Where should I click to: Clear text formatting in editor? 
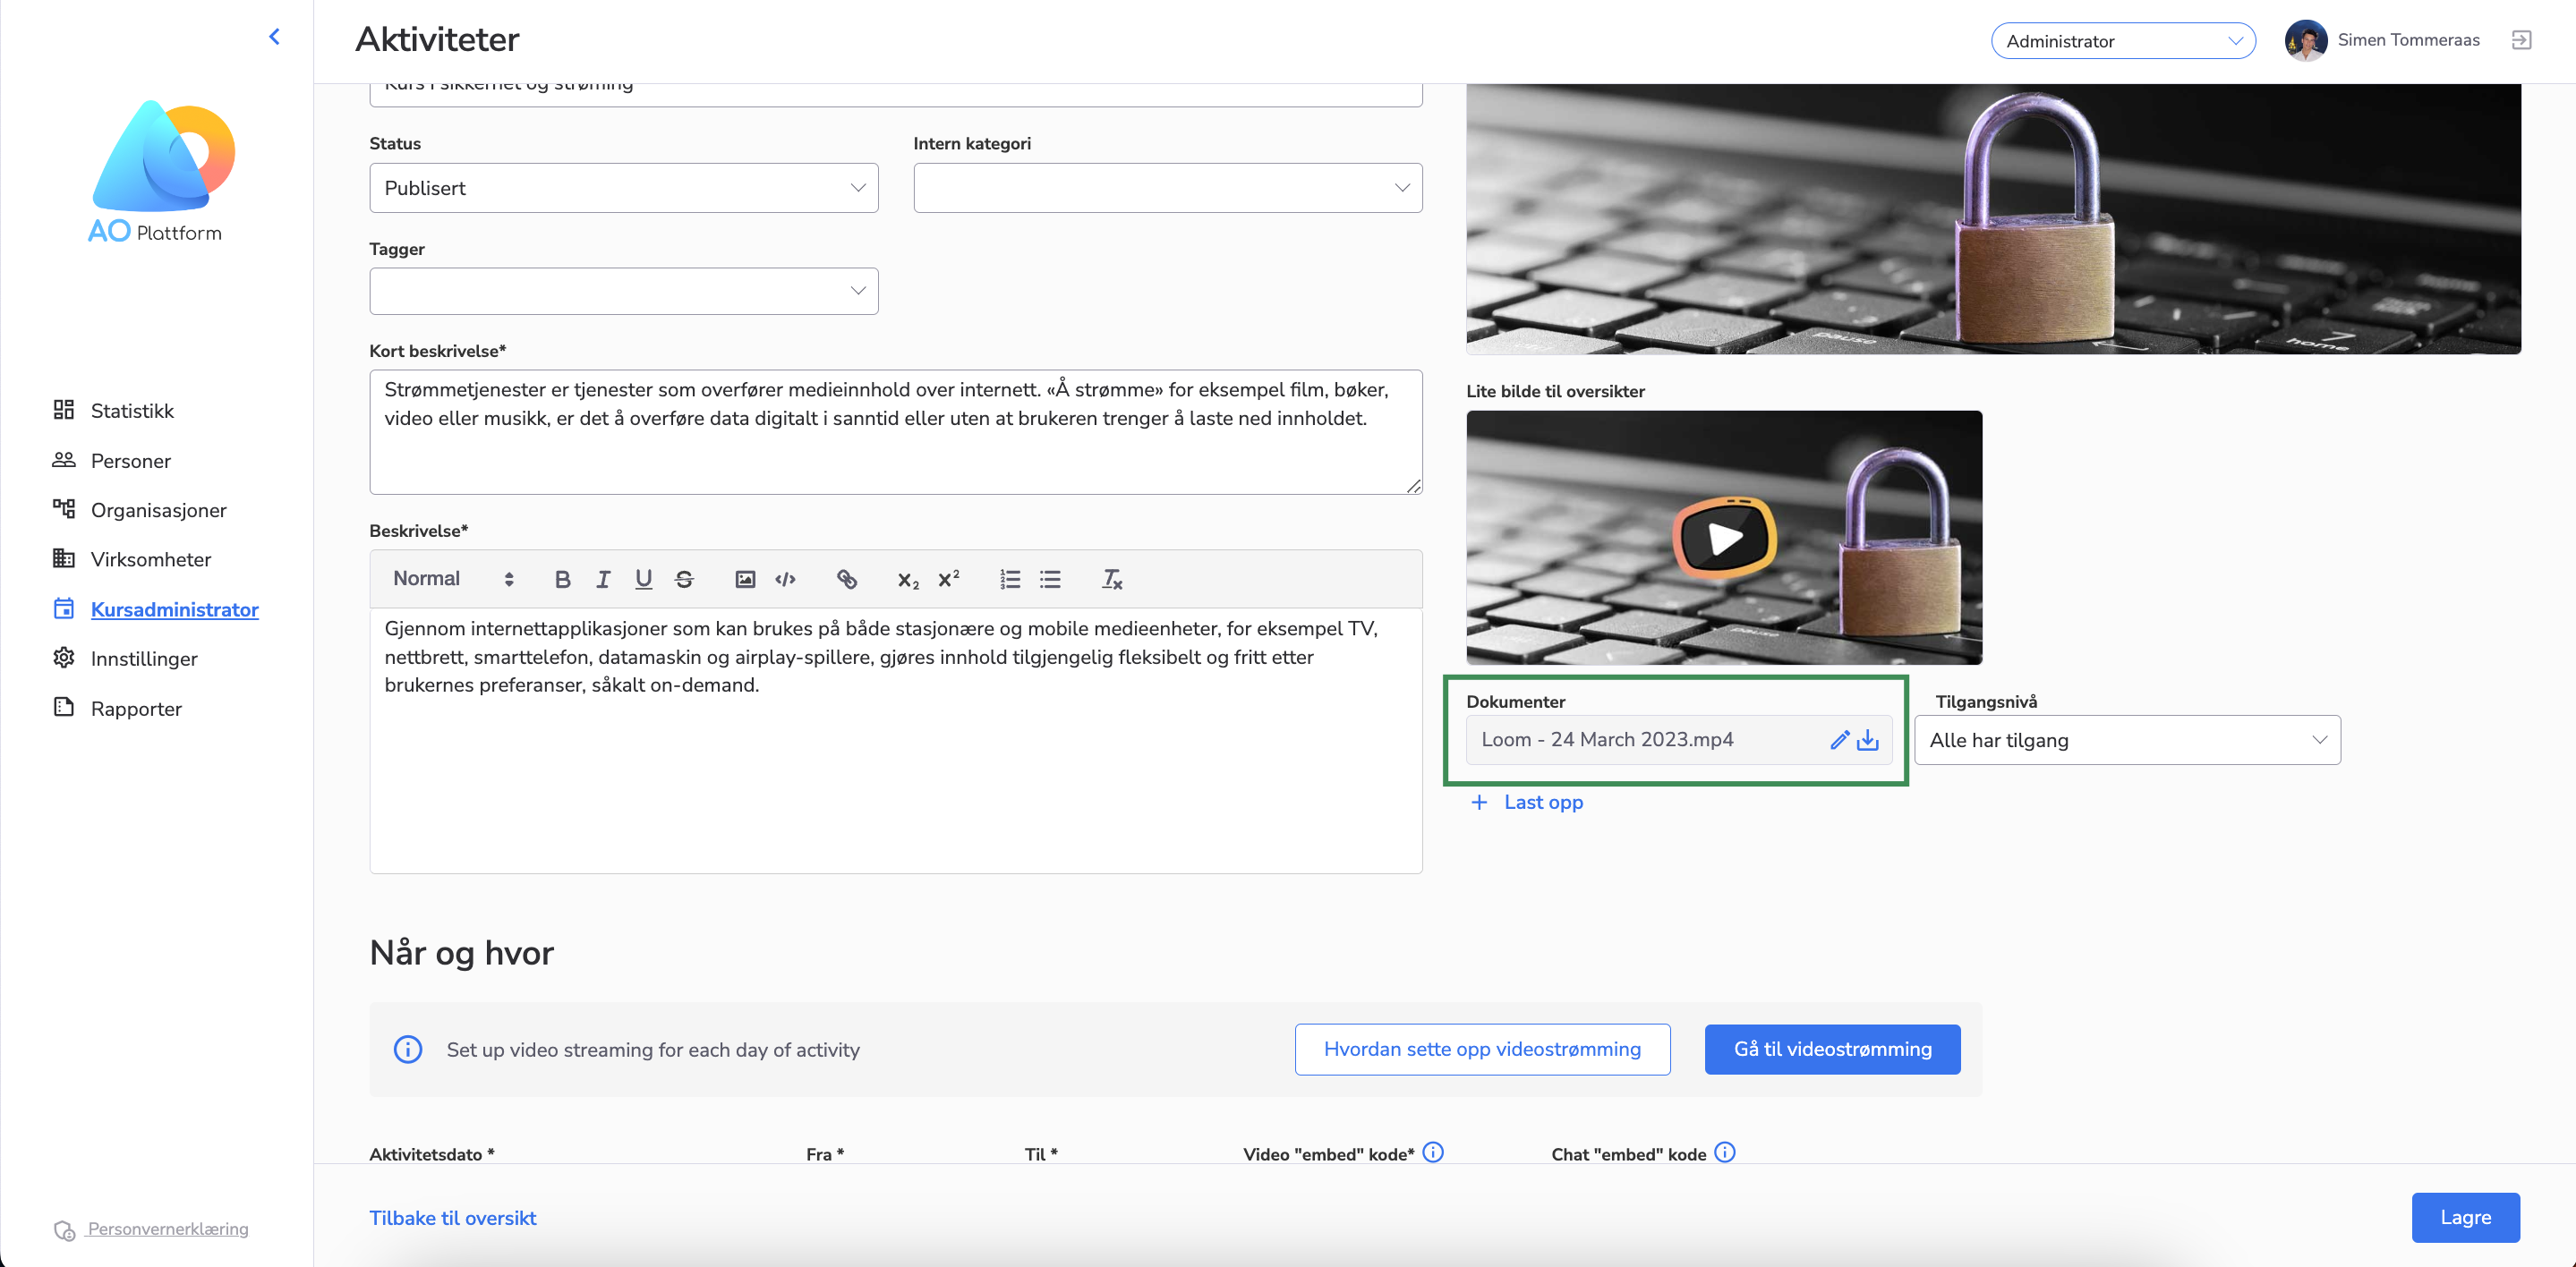click(x=1112, y=579)
